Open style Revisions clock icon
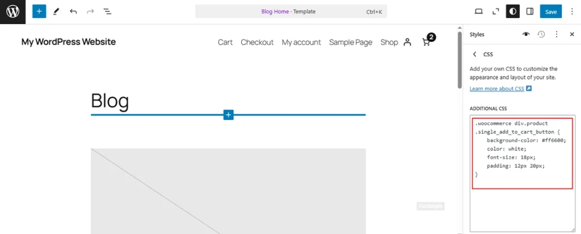This screenshot has width=581, height=234. [541, 34]
